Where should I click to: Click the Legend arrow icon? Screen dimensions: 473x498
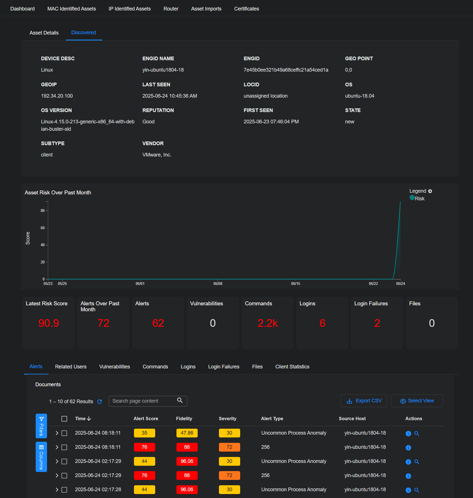(430, 191)
